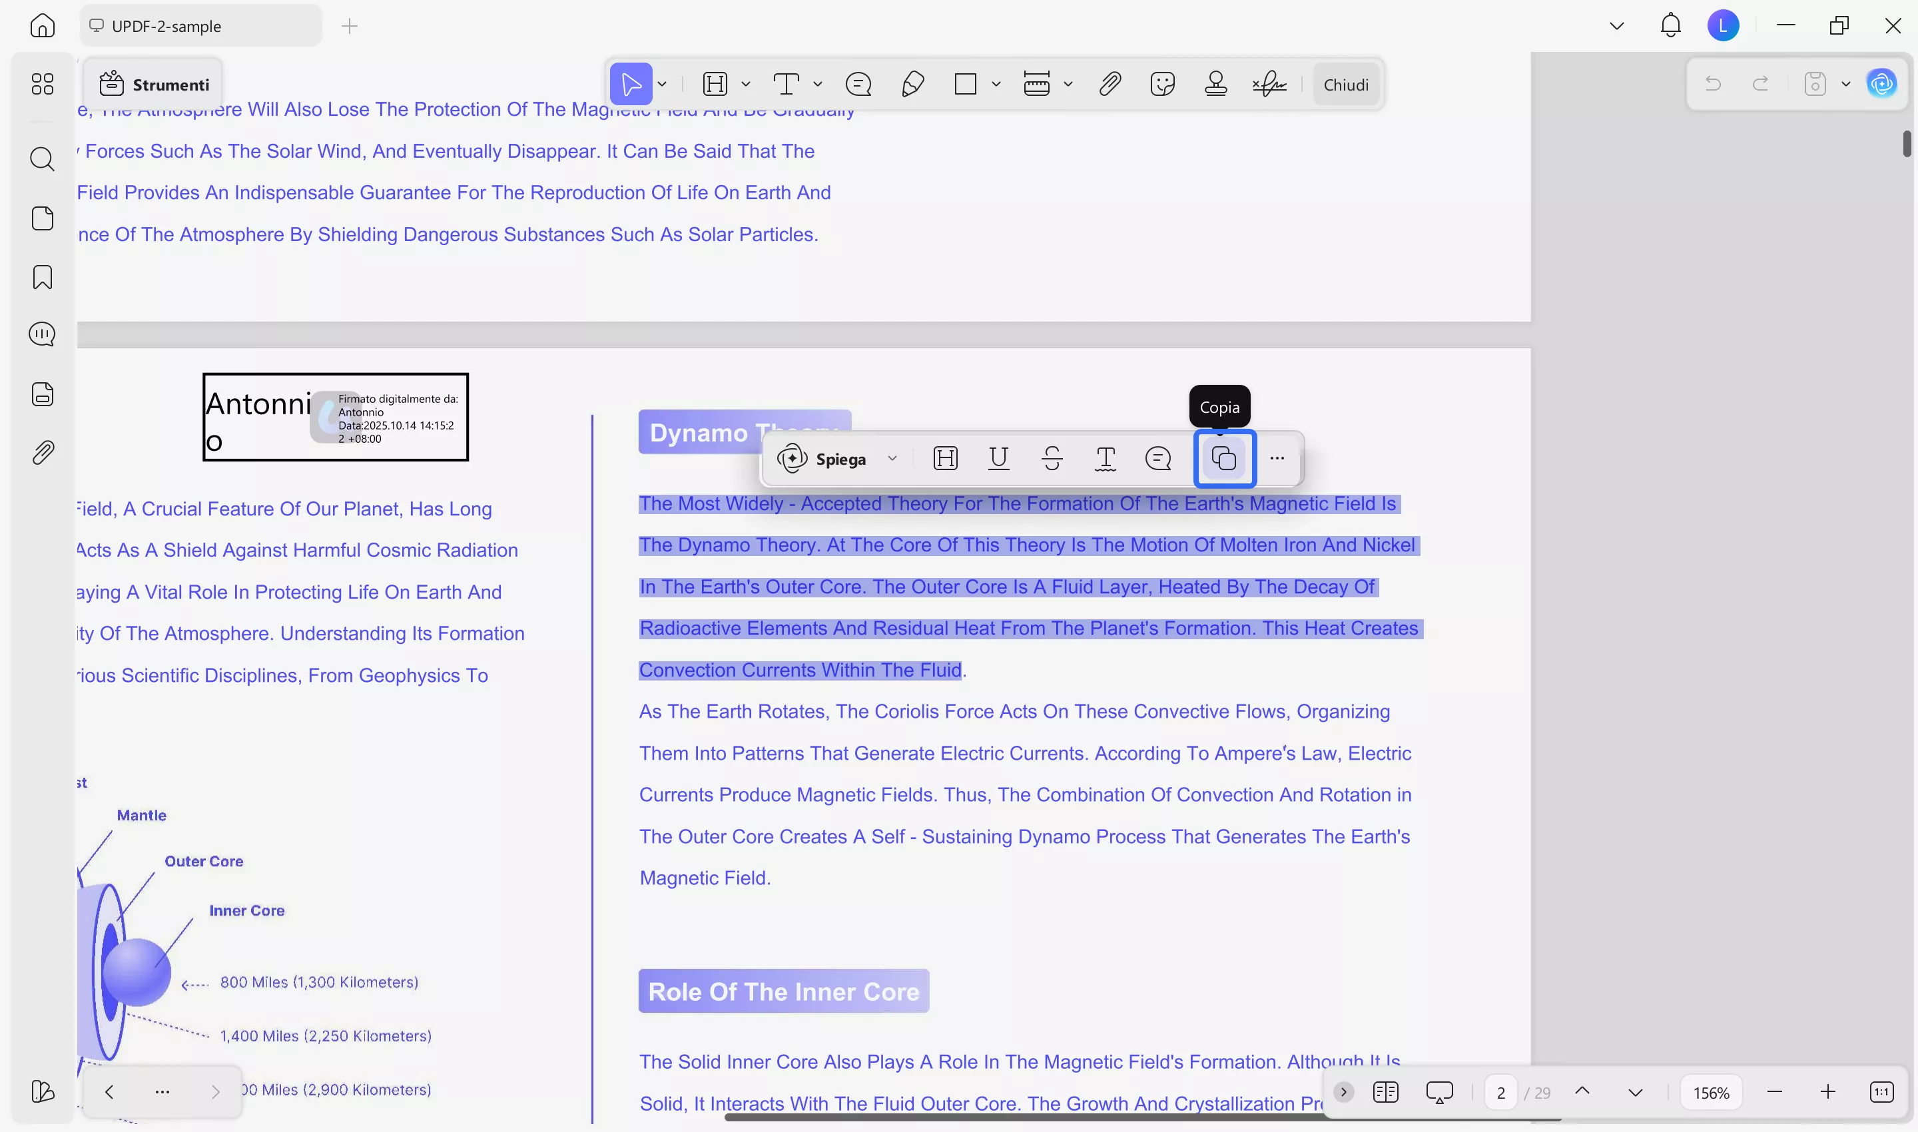Apply underline to the selected text
This screenshot has height=1132, width=1918.
(x=1000, y=457)
